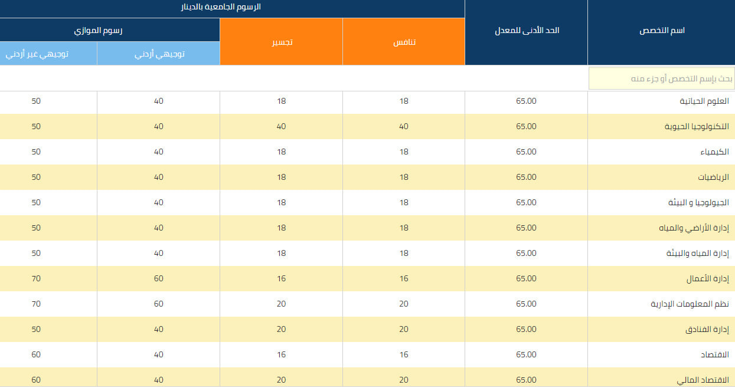Select the تنافس fee 40 for التكنولوجيا الحيوية
The height and width of the screenshot is (388, 735).
pyautogui.click(x=404, y=126)
